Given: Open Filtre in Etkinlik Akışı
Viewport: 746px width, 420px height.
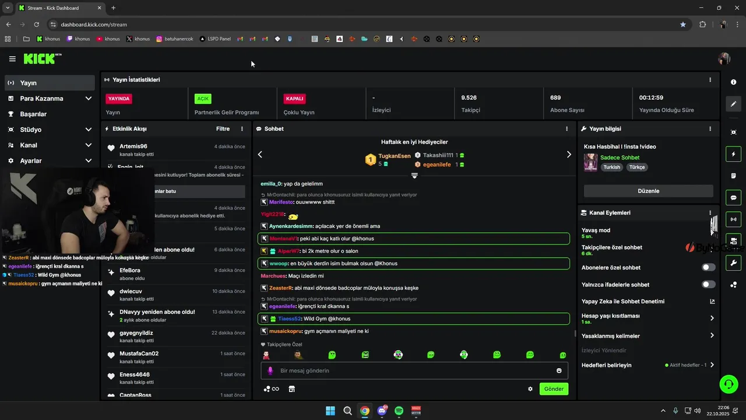Looking at the screenshot, I should coord(223,128).
